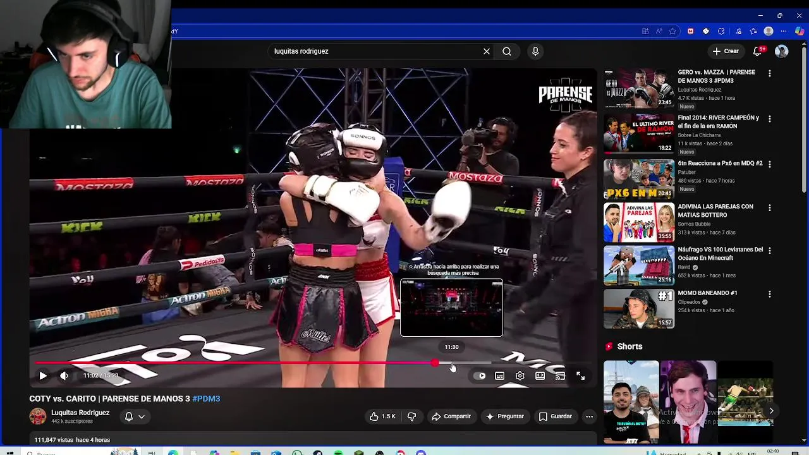The width and height of the screenshot is (809, 455).
Task: Open options for ADIVINA LAS PAREJAS video
Action: click(x=769, y=207)
